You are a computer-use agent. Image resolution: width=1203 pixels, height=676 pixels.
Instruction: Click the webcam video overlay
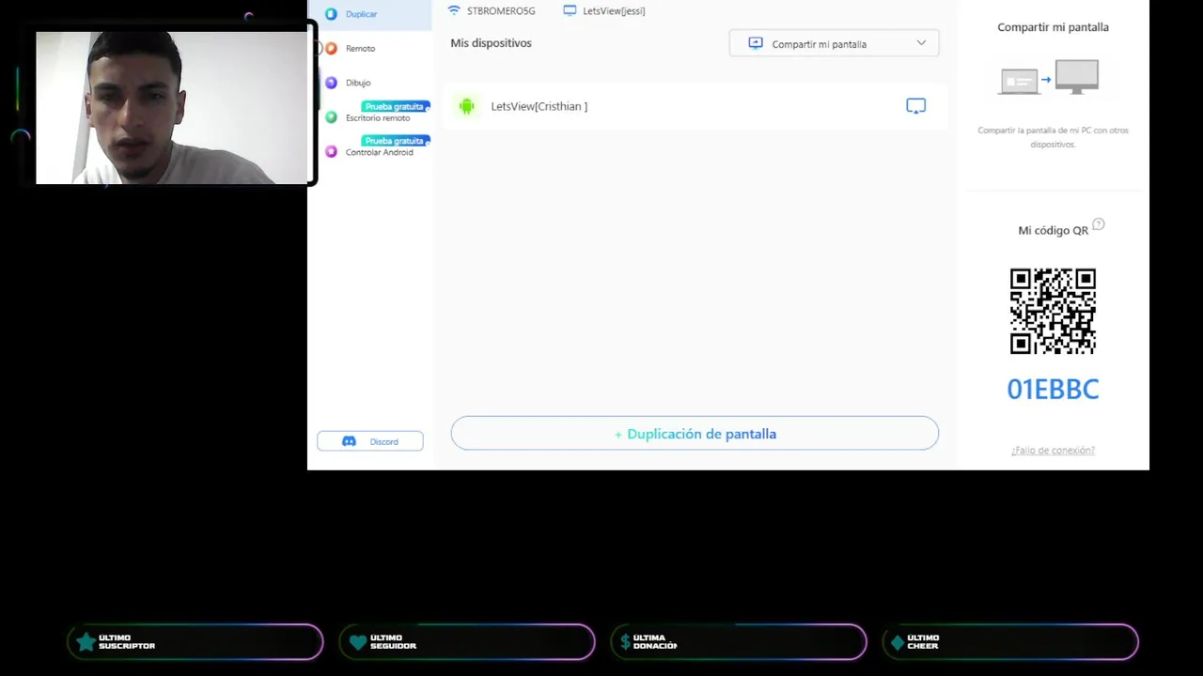point(172,108)
